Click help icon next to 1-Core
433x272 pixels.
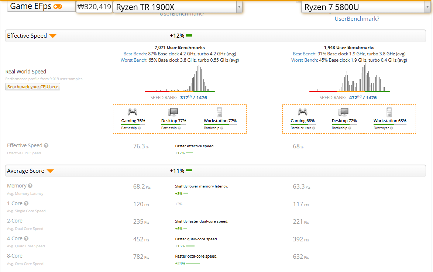(26, 203)
